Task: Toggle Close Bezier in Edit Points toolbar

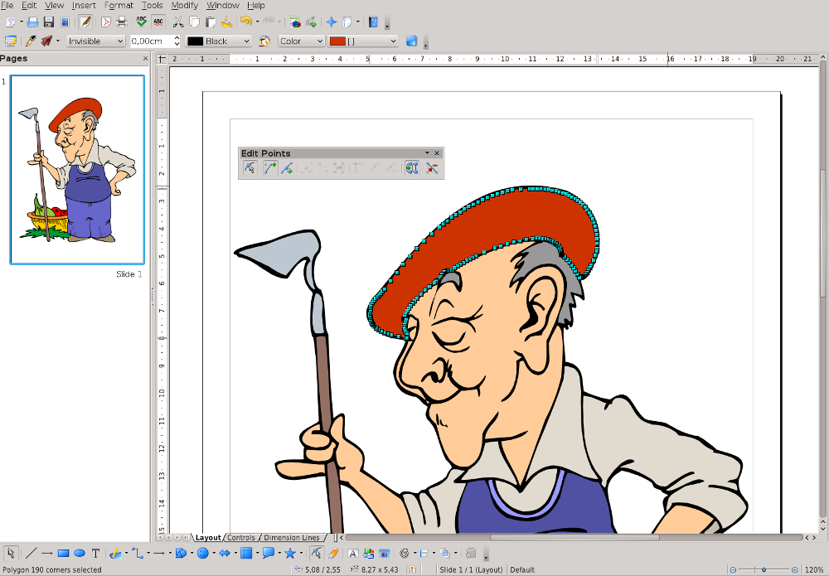Action: [412, 168]
